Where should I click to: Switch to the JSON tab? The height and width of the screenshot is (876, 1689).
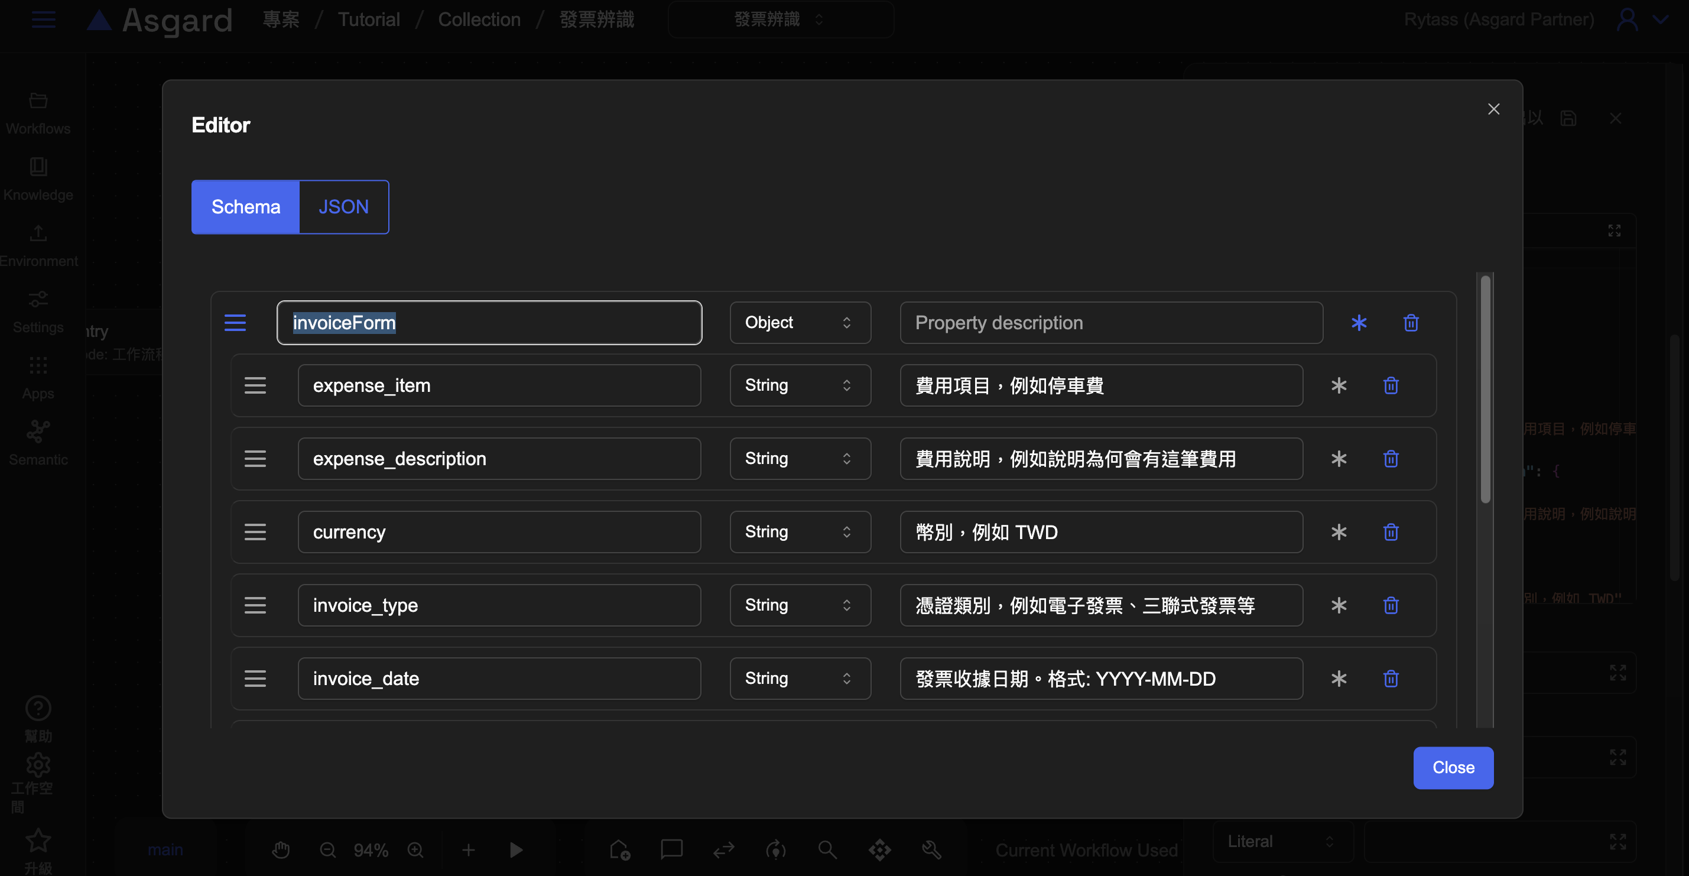pos(343,207)
